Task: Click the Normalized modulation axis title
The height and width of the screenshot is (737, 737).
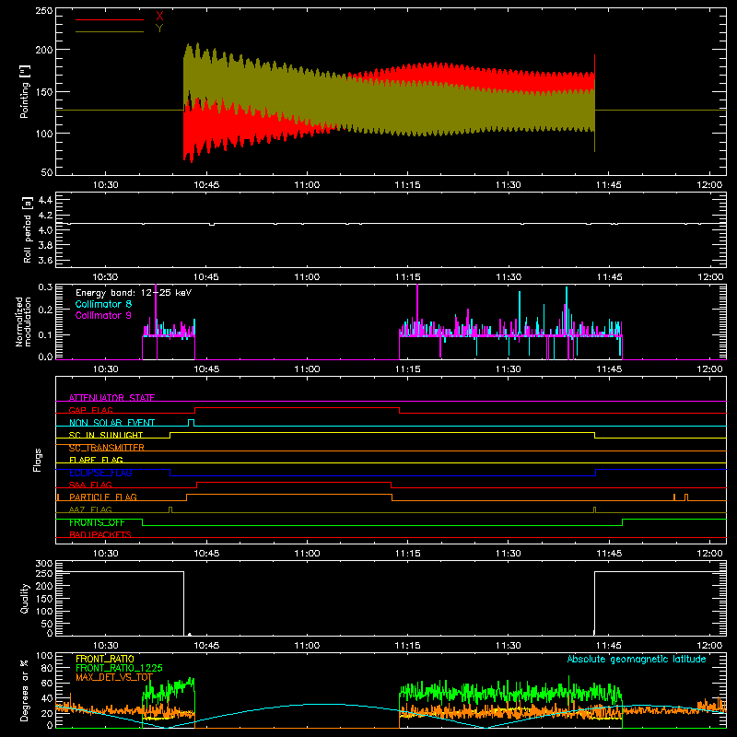Action: point(23,322)
